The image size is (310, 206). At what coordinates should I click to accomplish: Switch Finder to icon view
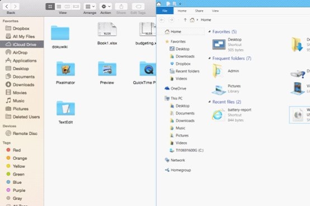50,7
